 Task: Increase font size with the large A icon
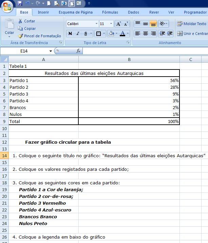[x=118, y=24]
